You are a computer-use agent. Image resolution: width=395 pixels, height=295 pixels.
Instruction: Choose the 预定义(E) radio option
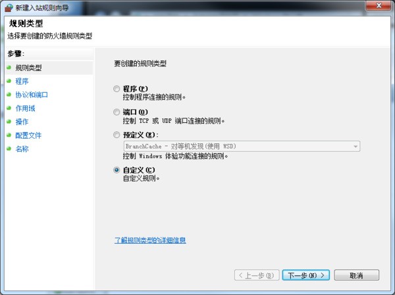tap(117, 135)
